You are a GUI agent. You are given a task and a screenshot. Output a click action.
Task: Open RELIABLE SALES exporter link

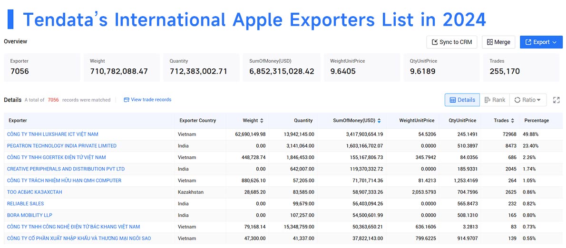tap(25, 204)
